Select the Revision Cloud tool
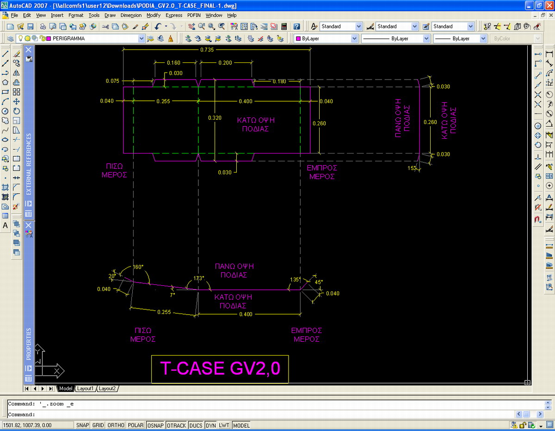555x431 pixels. point(5,120)
